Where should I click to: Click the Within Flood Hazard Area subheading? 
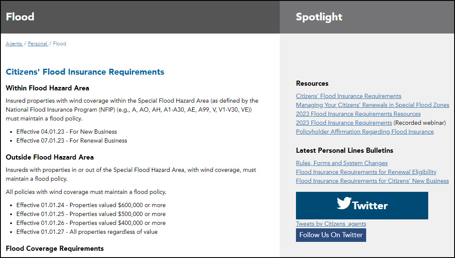(x=48, y=88)
